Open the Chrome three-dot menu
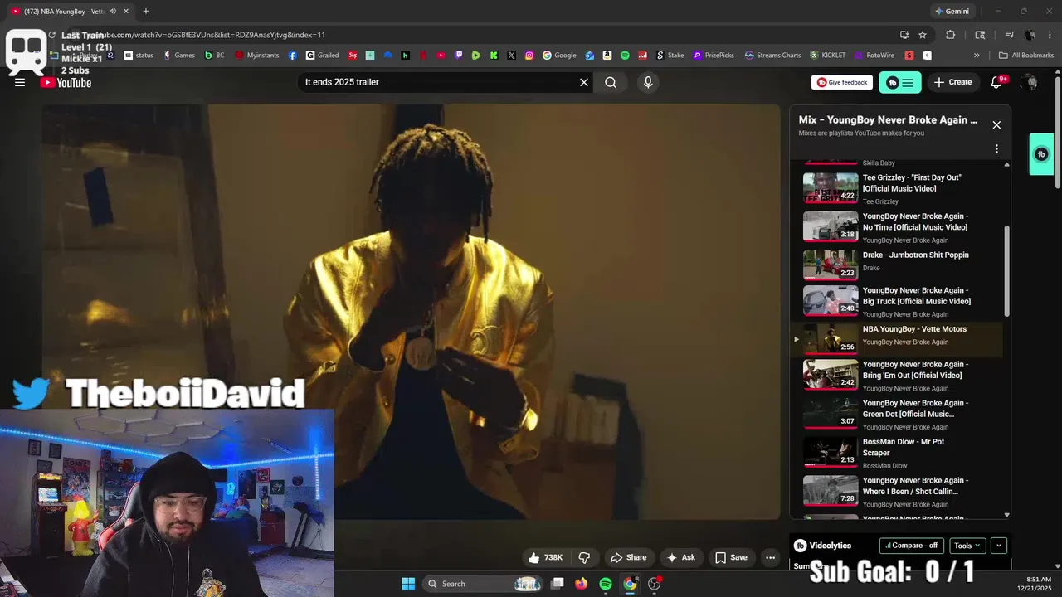Viewport: 1062px width, 597px height. click(x=1050, y=35)
